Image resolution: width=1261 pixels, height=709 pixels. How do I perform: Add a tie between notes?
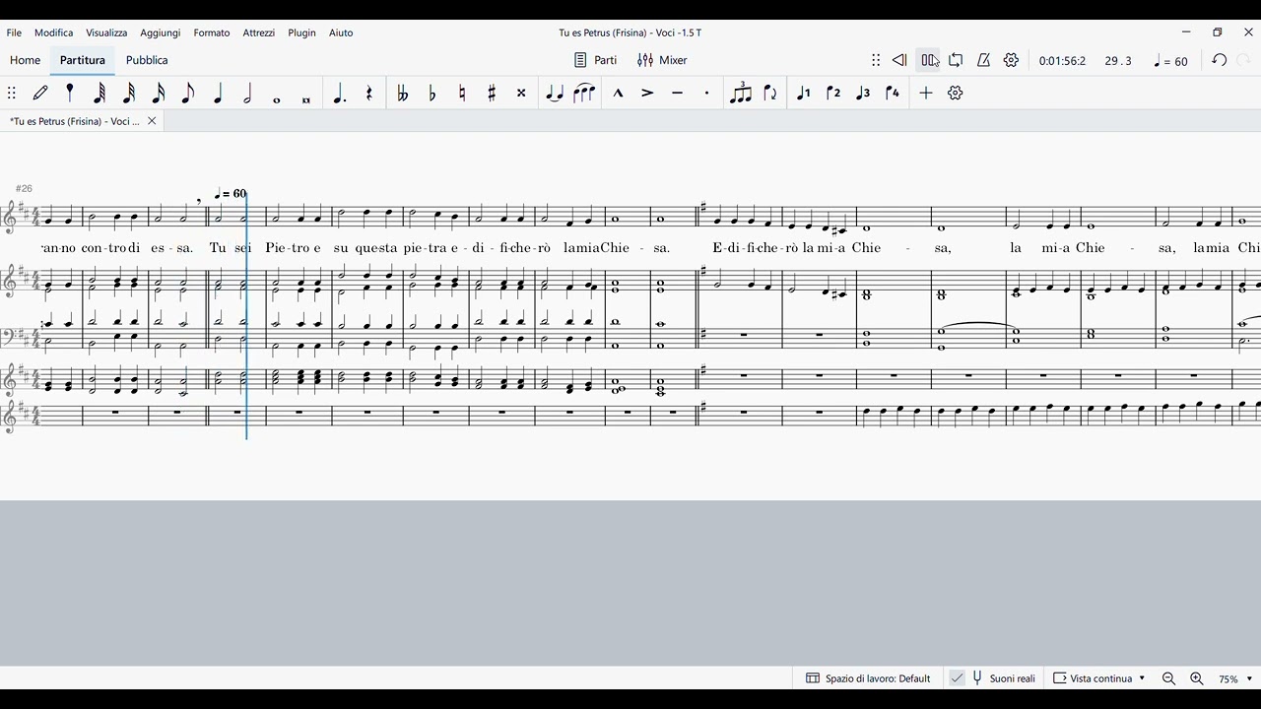555,93
